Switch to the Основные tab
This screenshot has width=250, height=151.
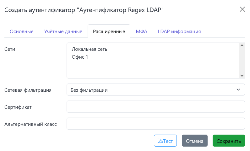pyautogui.click(x=22, y=32)
